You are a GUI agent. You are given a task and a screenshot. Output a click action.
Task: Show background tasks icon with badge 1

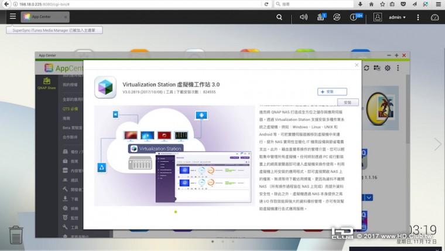pos(321,17)
